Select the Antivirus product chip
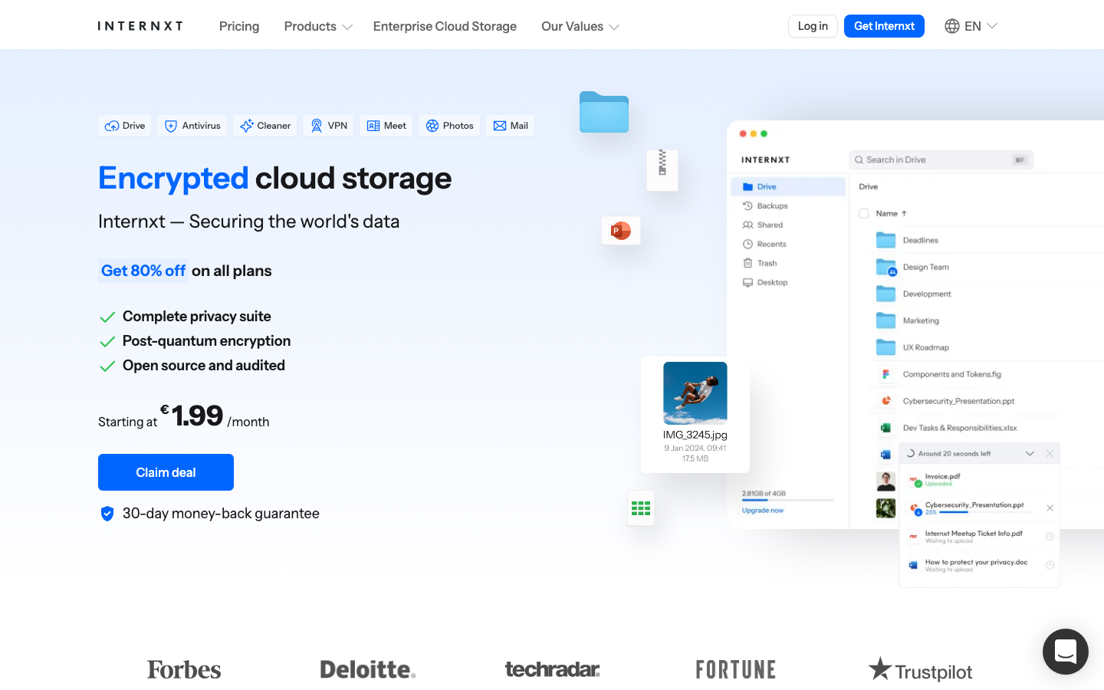This screenshot has height=690, width=1104. (x=192, y=126)
